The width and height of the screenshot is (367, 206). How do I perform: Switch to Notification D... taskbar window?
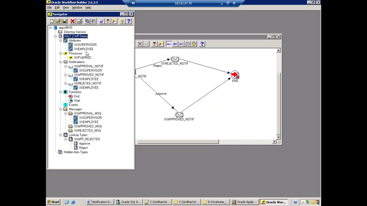(100, 202)
